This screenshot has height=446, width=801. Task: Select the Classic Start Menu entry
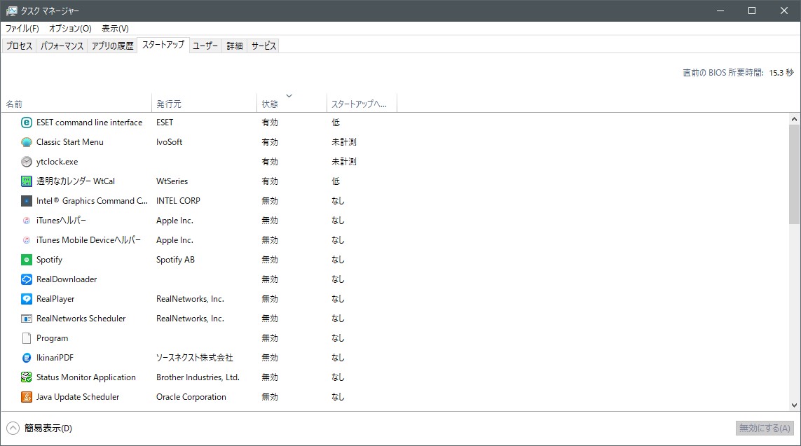tap(70, 142)
